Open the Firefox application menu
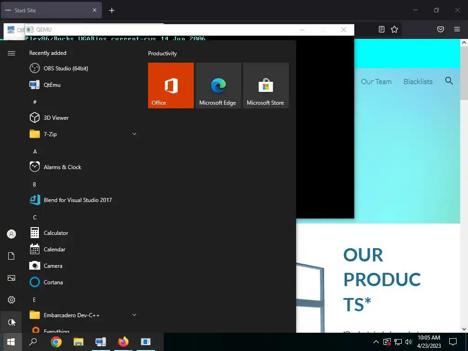The height and width of the screenshot is (351, 468). 457,29
